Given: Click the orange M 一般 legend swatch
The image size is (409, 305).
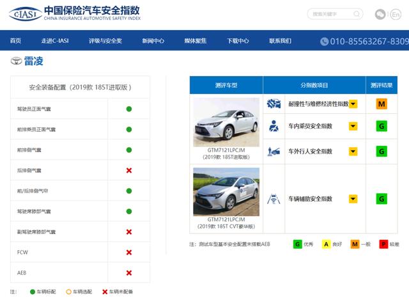Looking at the screenshot, I should (x=355, y=244).
